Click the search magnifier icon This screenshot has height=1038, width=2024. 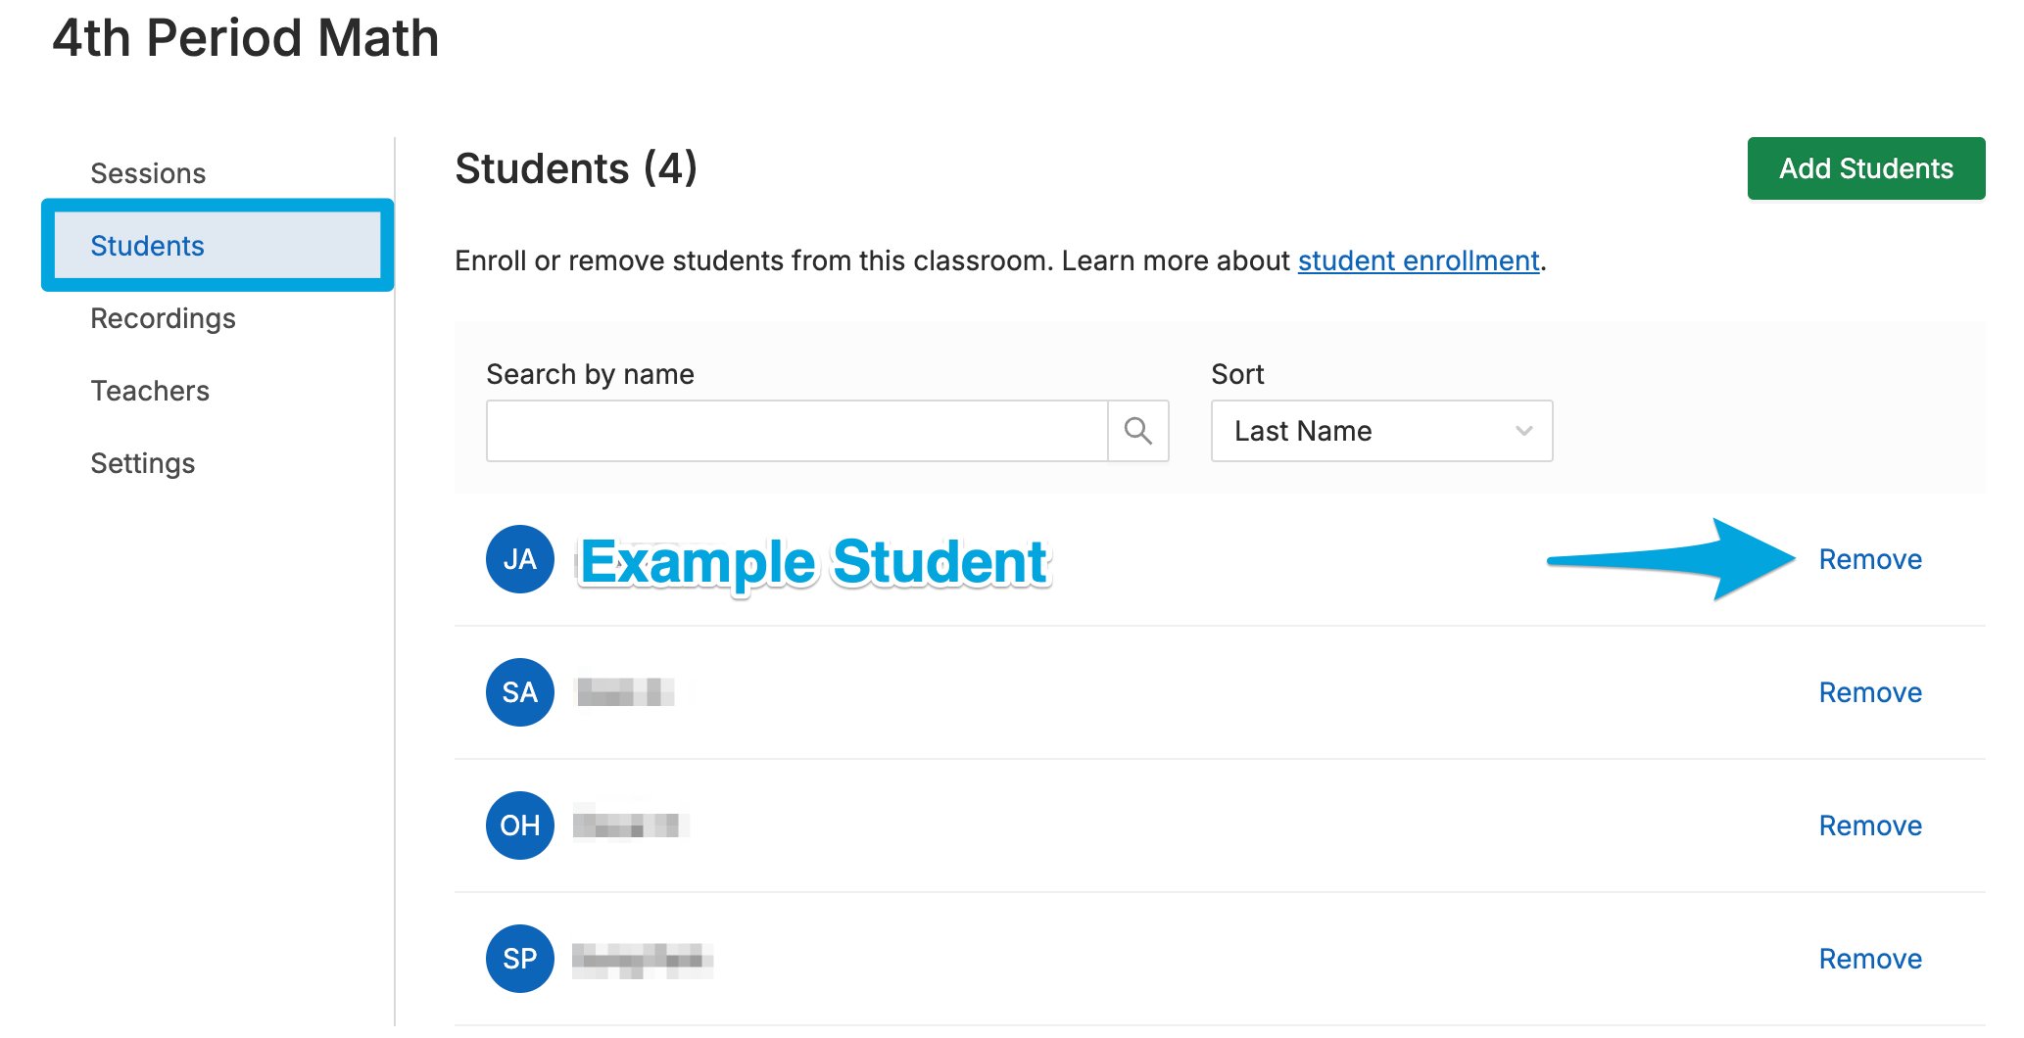[1137, 431]
